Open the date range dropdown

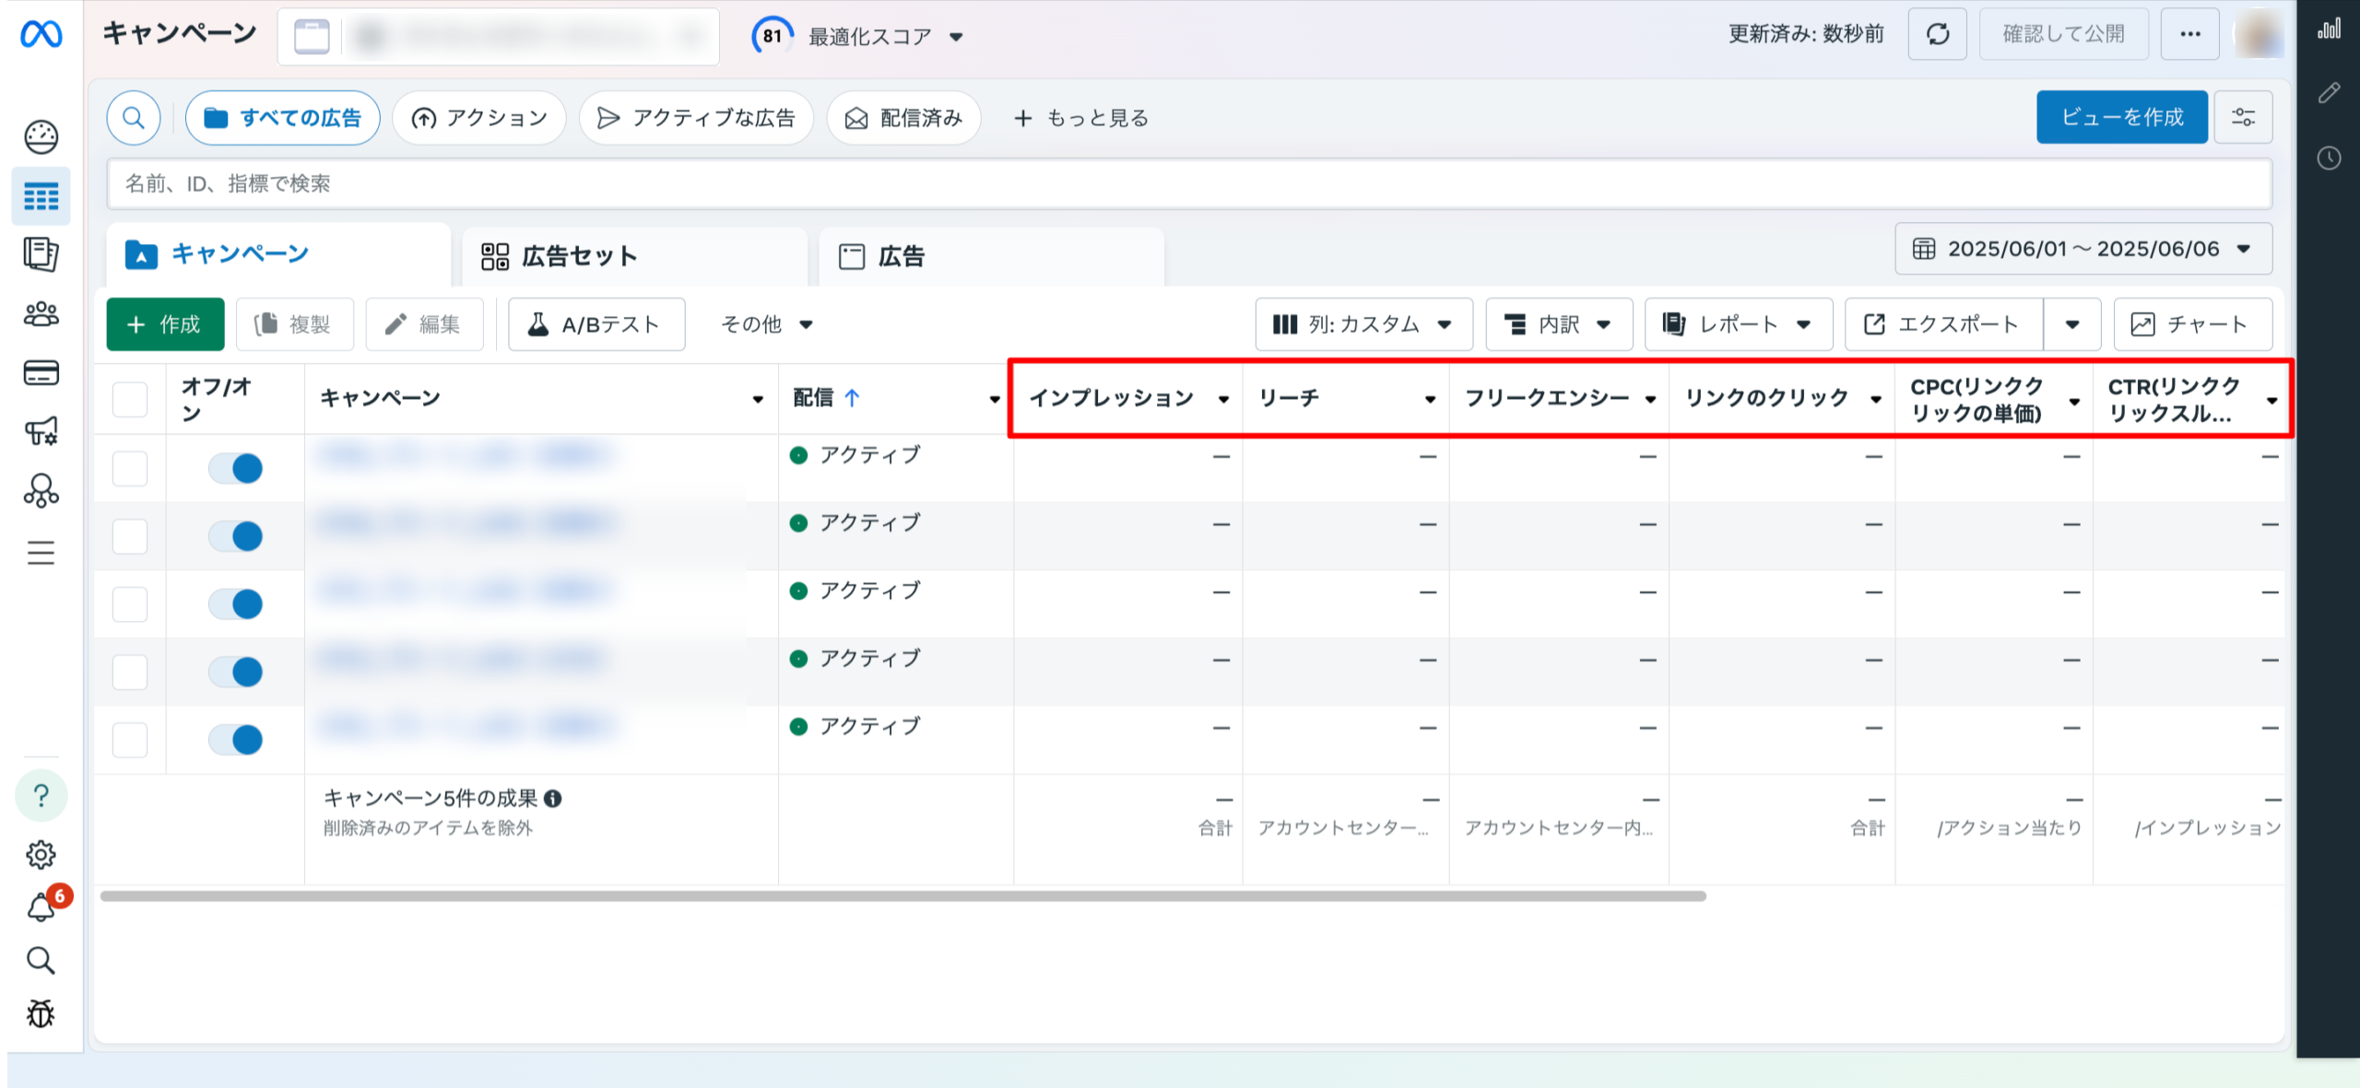[2083, 249]
